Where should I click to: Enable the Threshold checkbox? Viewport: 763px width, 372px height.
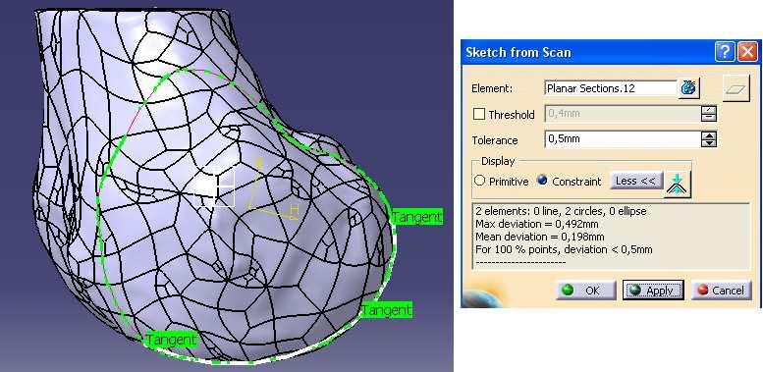[x=479, y=114]
